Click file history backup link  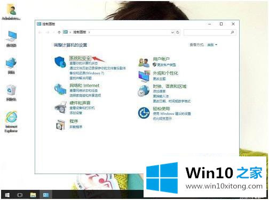click(98, 68)
